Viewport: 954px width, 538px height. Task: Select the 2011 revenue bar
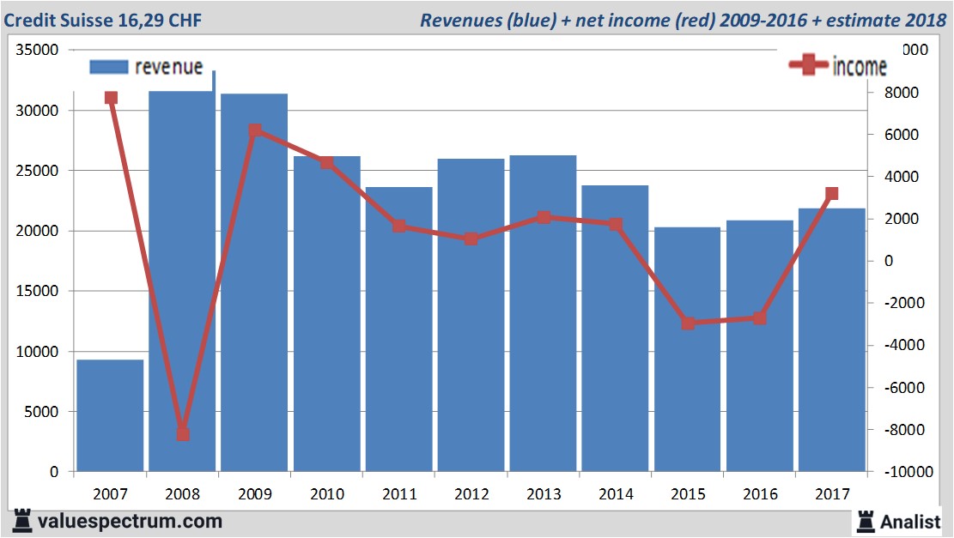tap(399, 329)
